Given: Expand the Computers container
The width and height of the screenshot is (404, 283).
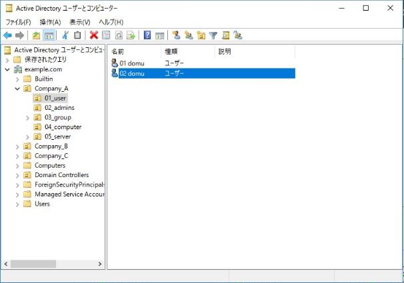Looking at the screenshot, I should 17,166.
